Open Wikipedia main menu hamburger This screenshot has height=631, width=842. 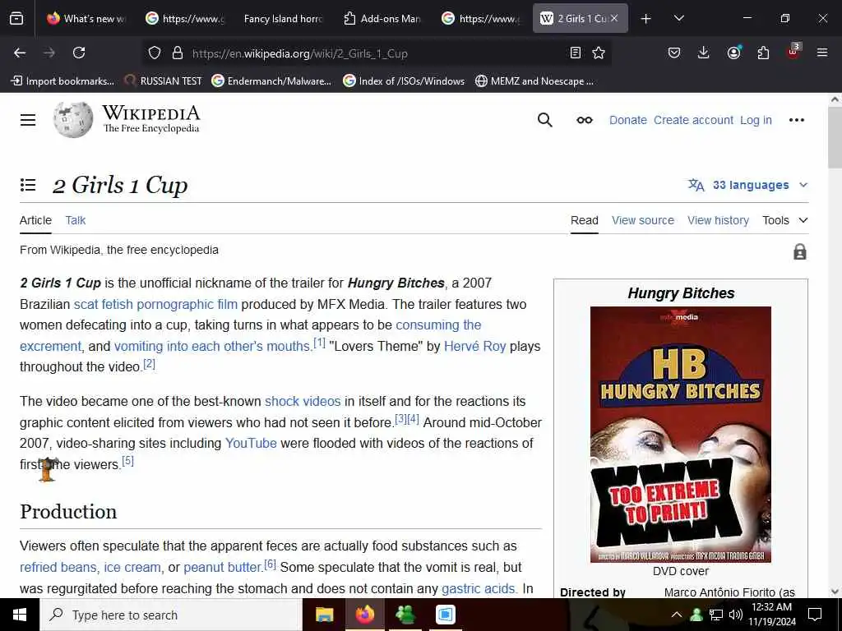pyautogui.click(x=28, y=120)
